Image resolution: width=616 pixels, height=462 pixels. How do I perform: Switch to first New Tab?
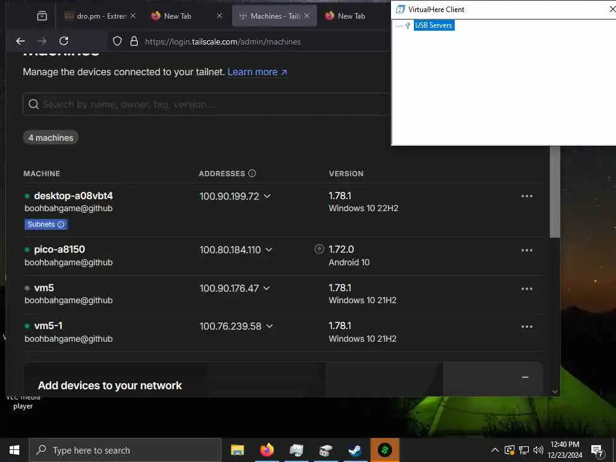186,16
